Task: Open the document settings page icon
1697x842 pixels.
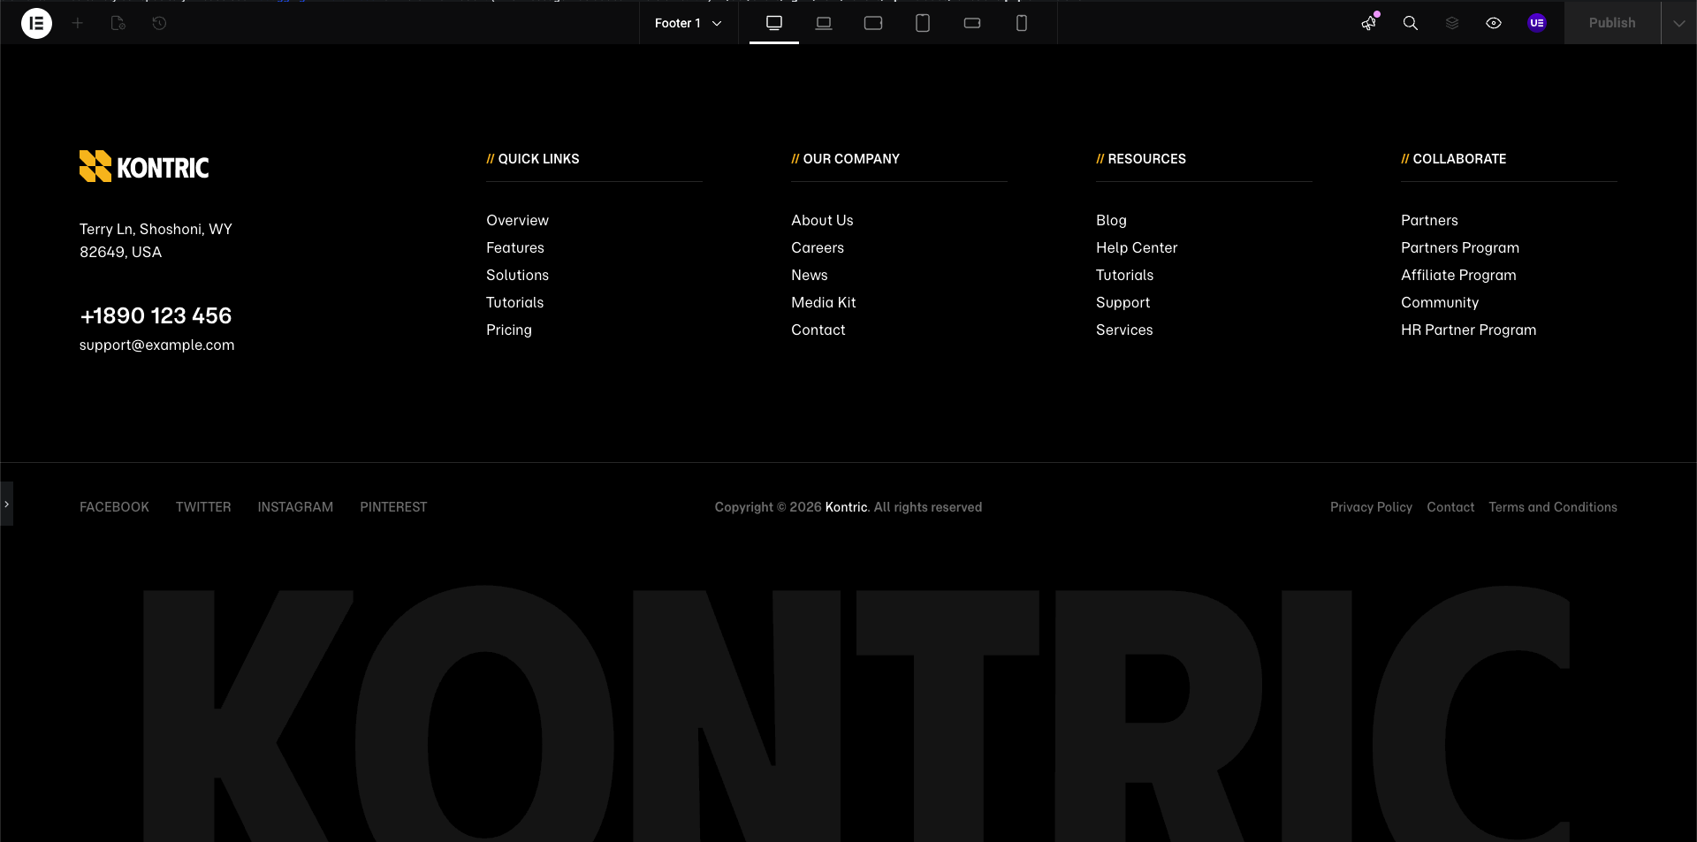Action: 118,23
